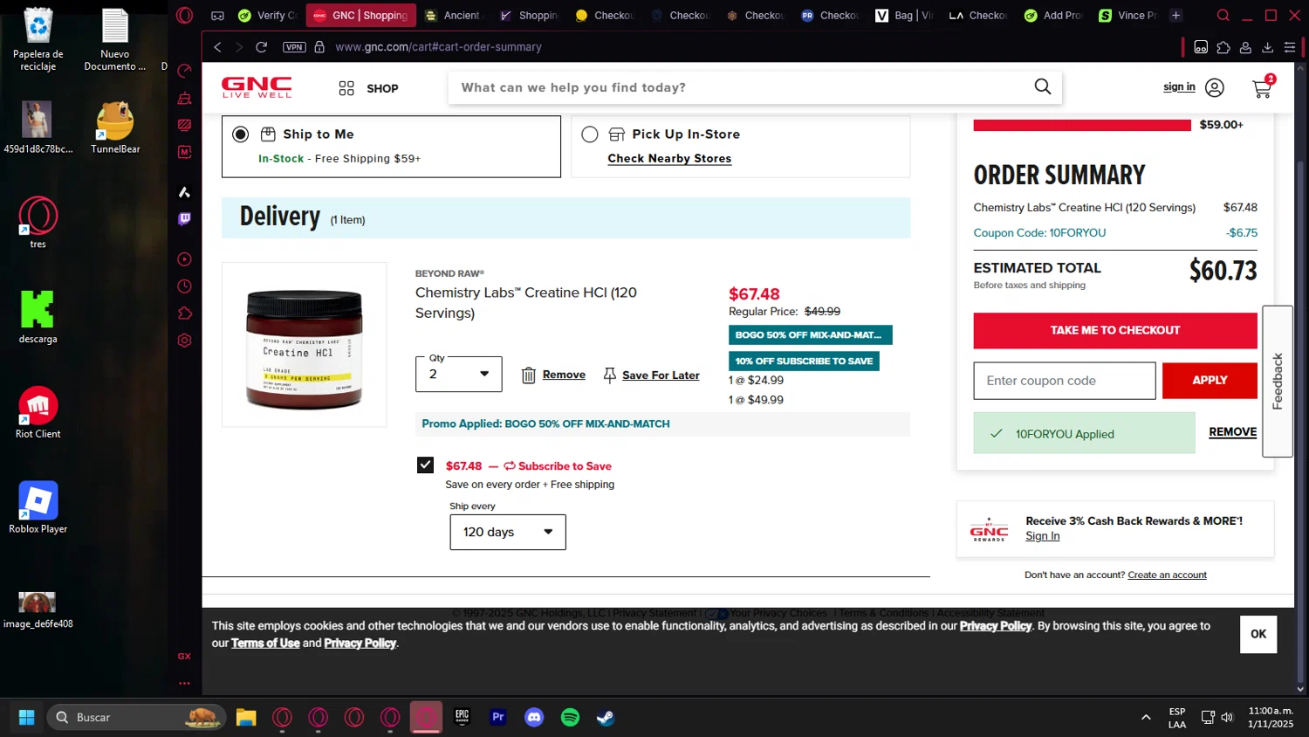This screenshot has width=1309, height=737.
Task: Switch to the Vince Pr tab
Action: 1128,15
